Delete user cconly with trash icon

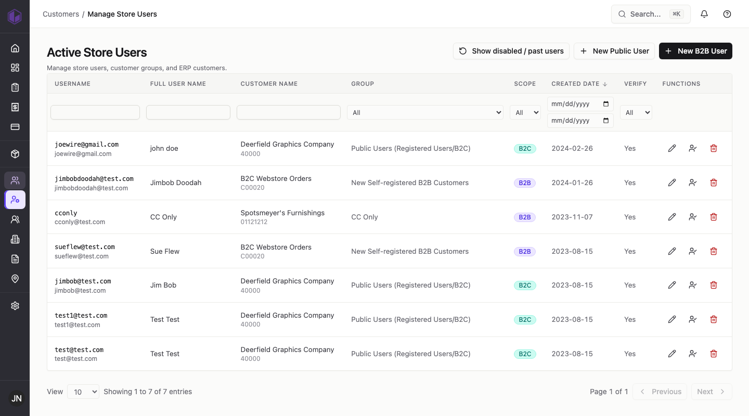[714, 217]
